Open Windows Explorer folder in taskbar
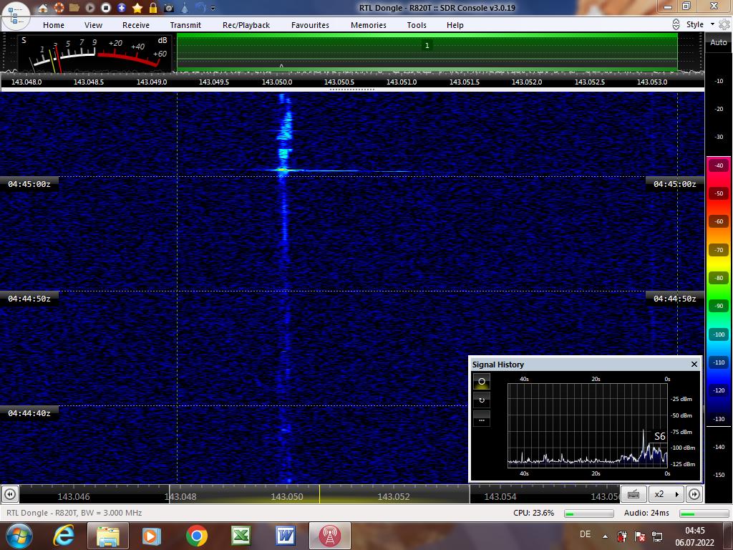 [x=107, y=536]
